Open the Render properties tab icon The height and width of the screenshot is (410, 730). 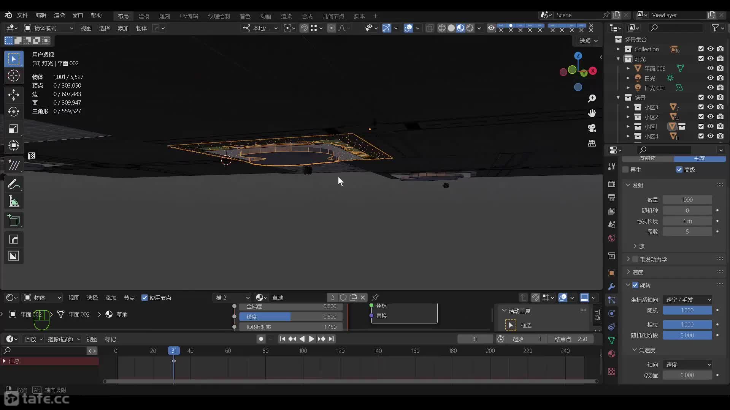coord(611,184)
